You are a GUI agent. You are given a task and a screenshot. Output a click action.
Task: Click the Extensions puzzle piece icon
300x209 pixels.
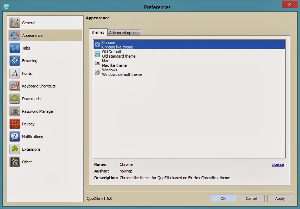14,149
